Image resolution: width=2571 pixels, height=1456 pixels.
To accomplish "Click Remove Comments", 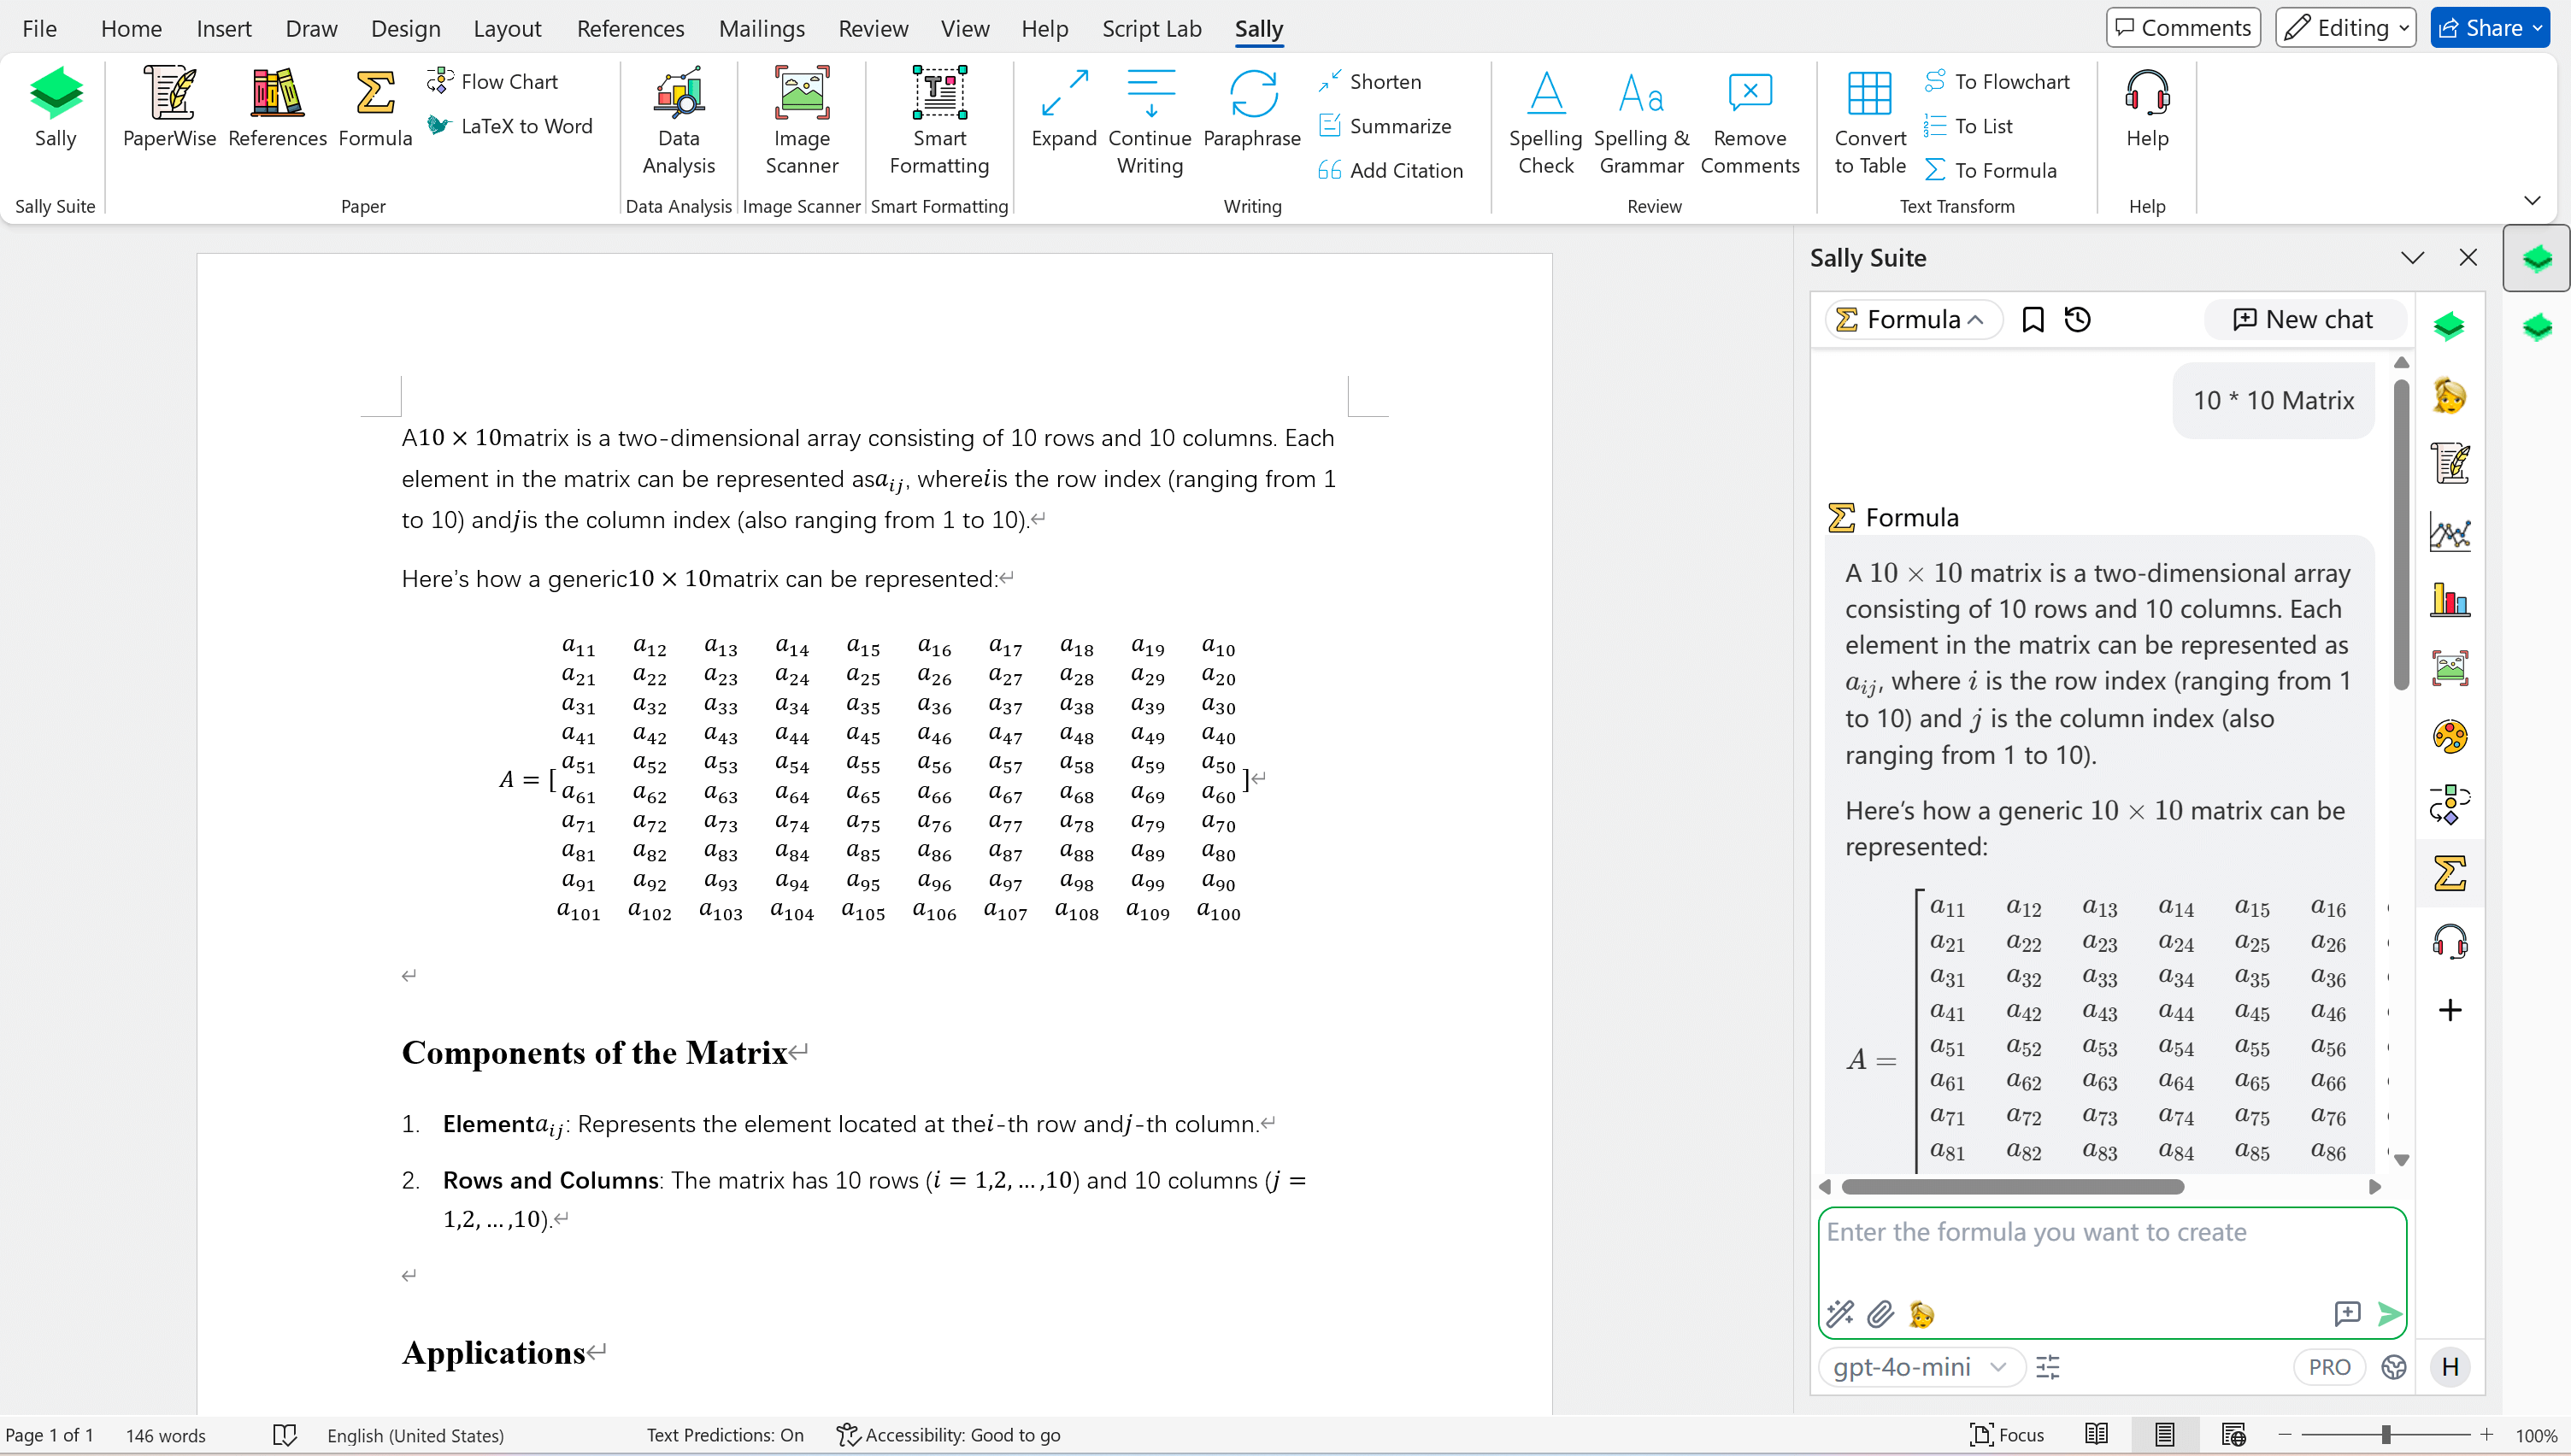I will coord(1750,122).
